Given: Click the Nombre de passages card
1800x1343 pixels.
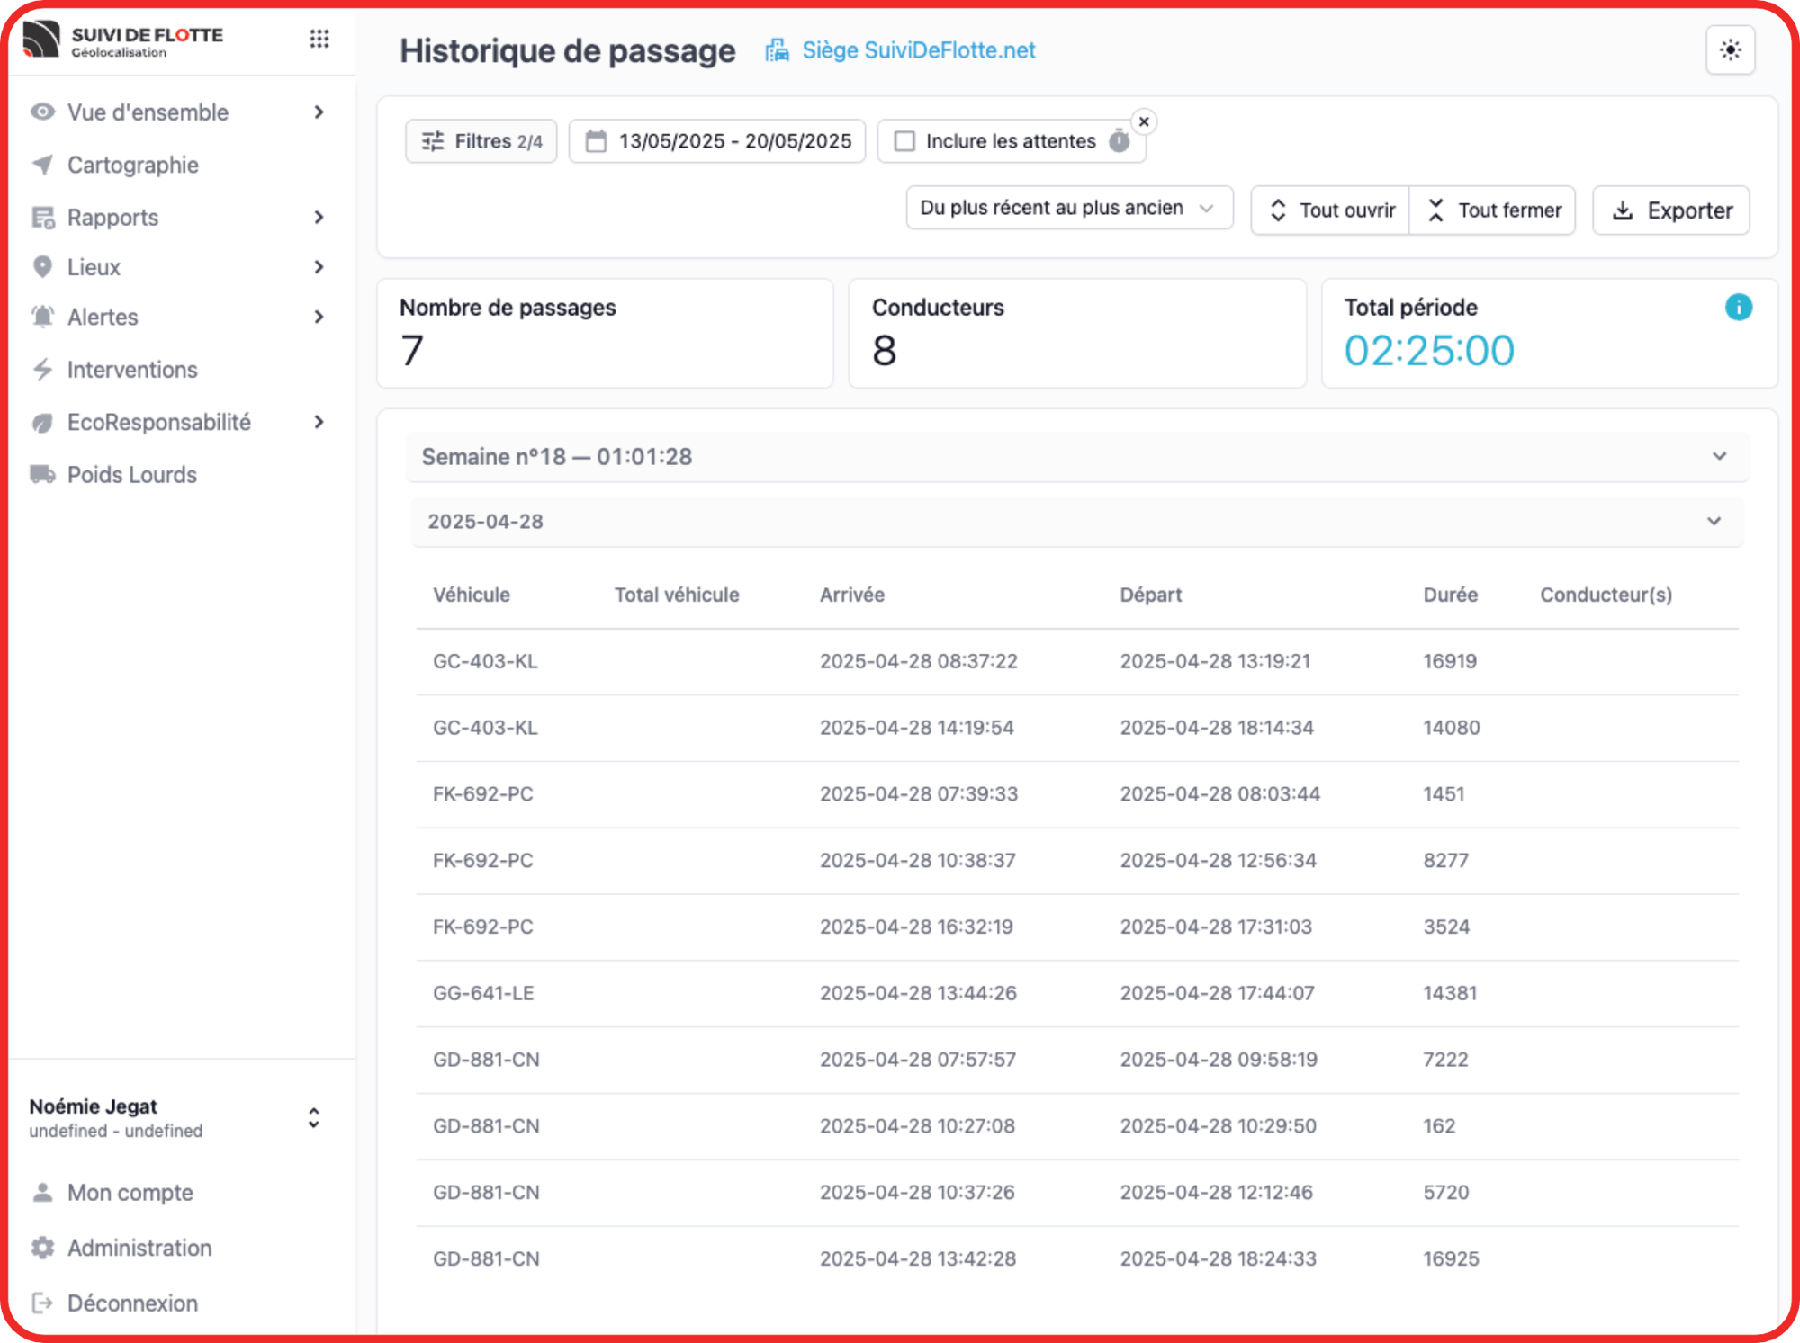Looking at the screenshot, I should (x=605, y=333).
